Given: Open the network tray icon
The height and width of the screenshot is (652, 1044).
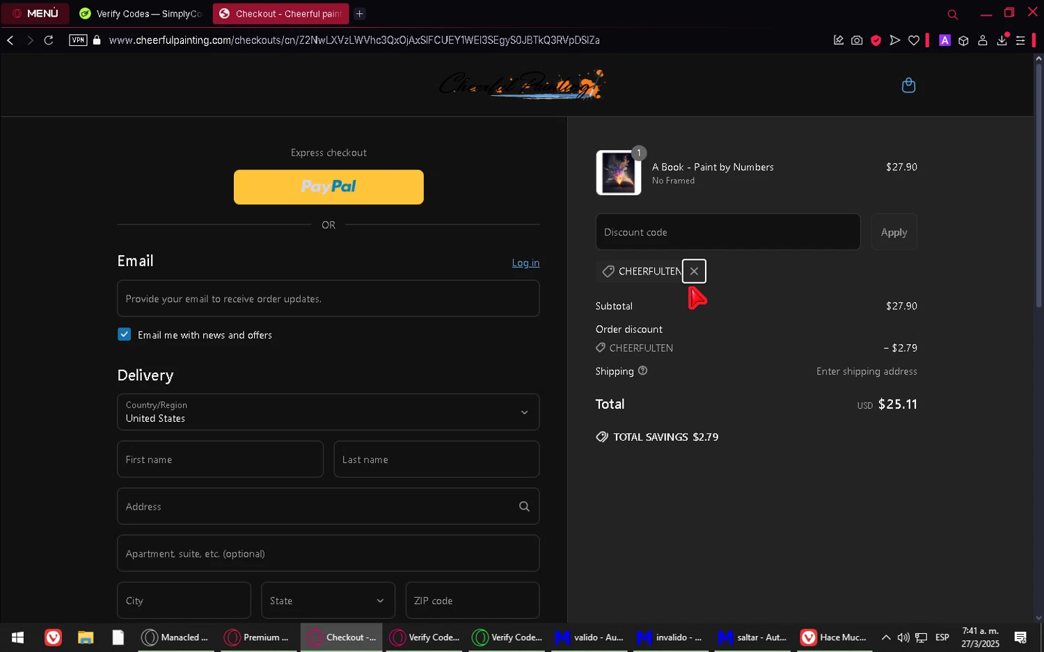Looking at the screenshot, I should coord(921,637).
